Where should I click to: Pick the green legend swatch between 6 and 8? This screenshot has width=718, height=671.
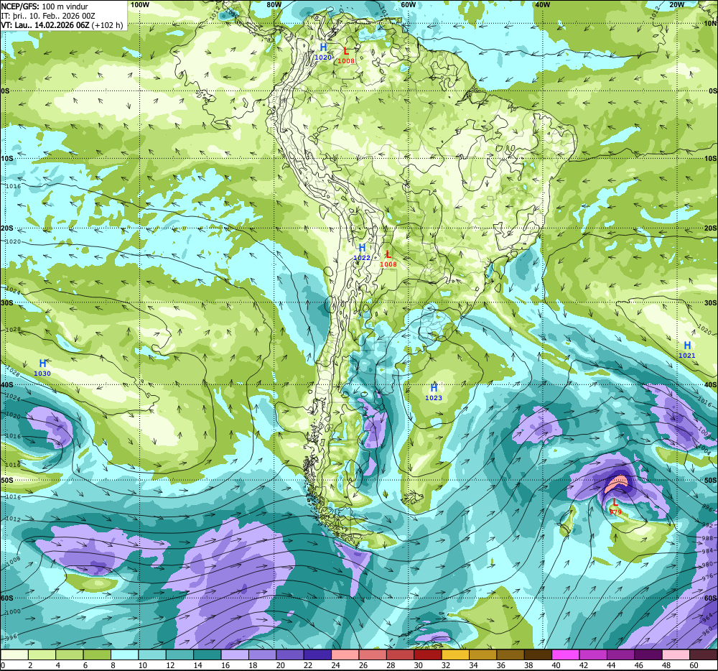pyautogui.click(x=97, y=654)
